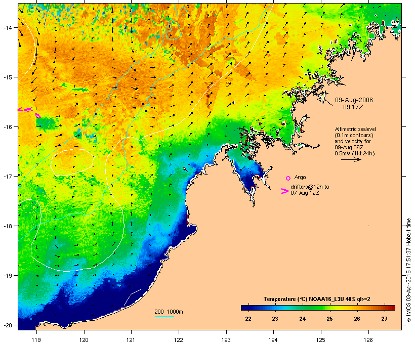The image size is (415, 344).
Task: Click the "and velocity for" text line
Action: pos(353,141)
